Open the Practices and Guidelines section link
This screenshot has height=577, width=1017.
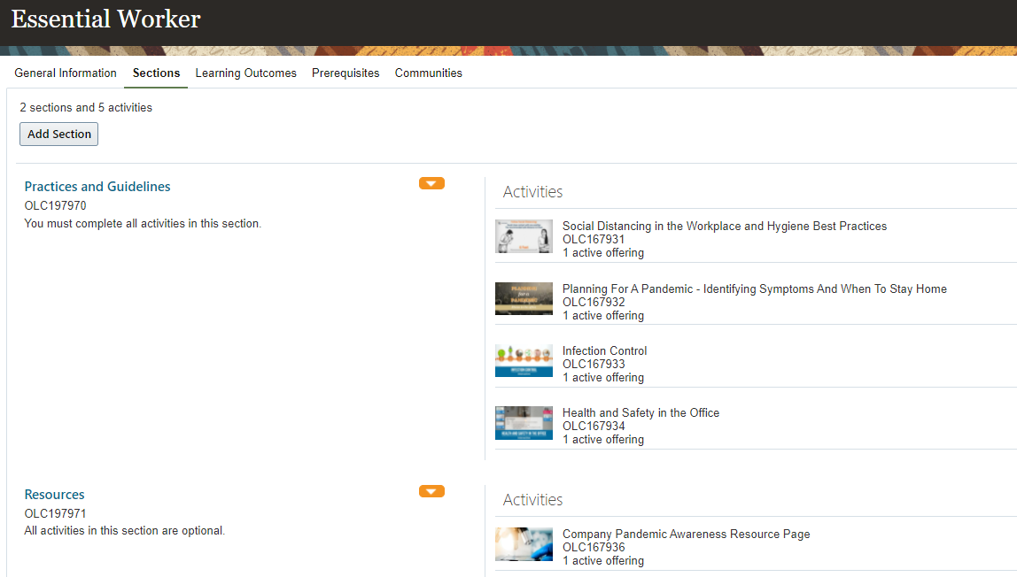click(97, 187)
